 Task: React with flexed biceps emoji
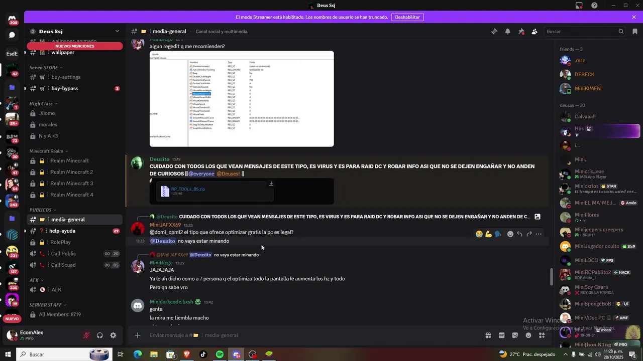pos(488,234)
